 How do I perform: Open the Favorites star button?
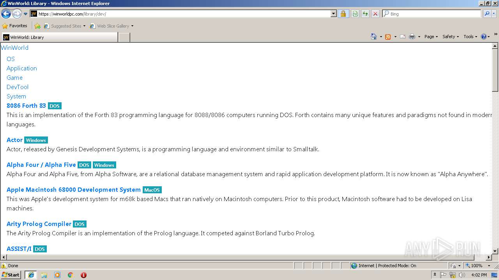click(x=15, y=26)
